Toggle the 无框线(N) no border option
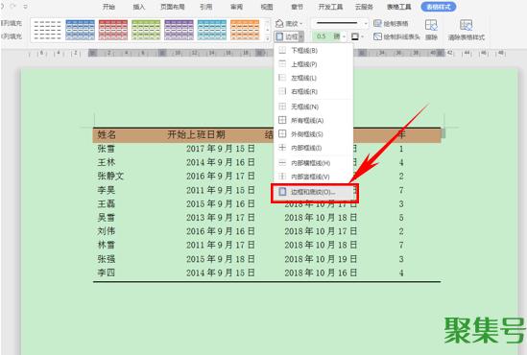527x355 pixels. (304, 106)
